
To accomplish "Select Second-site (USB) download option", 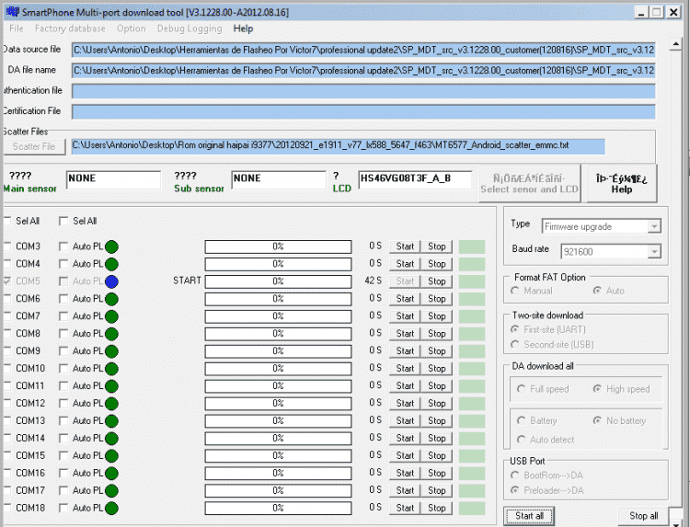I will click(x=514, y=345).
